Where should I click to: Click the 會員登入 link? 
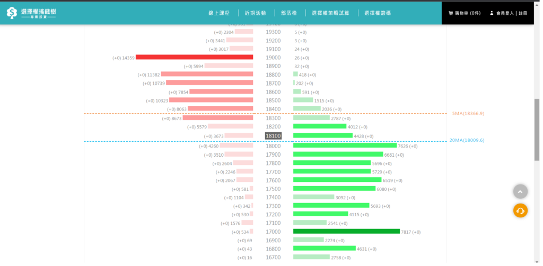pyautogui.click(x=505, y=13)
